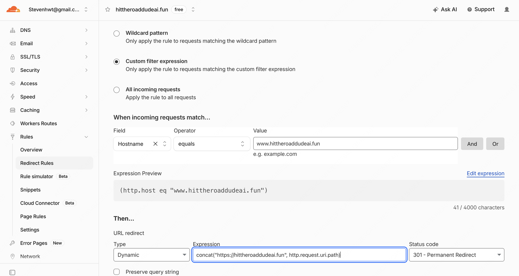Open the Dynamic type dropdown
This screenshot has width=519, height=276.
coord(152,255)
